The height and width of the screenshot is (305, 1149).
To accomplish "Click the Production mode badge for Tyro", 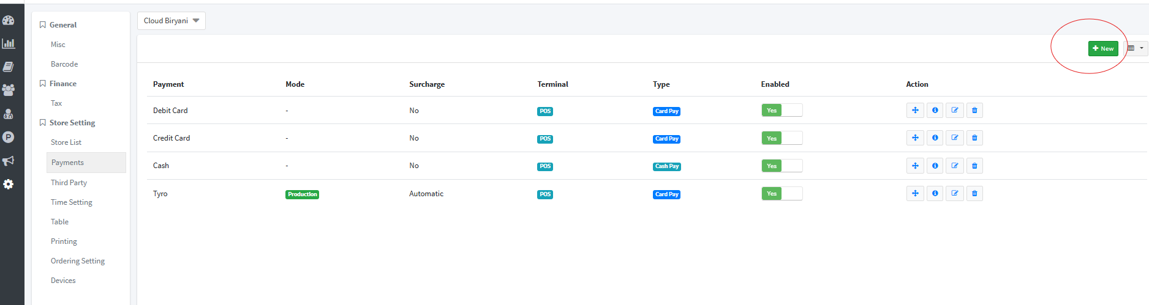I will pyautogui.click(x=302, y=194).
